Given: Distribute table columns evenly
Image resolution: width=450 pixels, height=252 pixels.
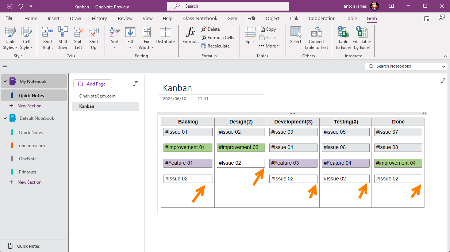Looking at the screenshot, I should click(165, 35).
